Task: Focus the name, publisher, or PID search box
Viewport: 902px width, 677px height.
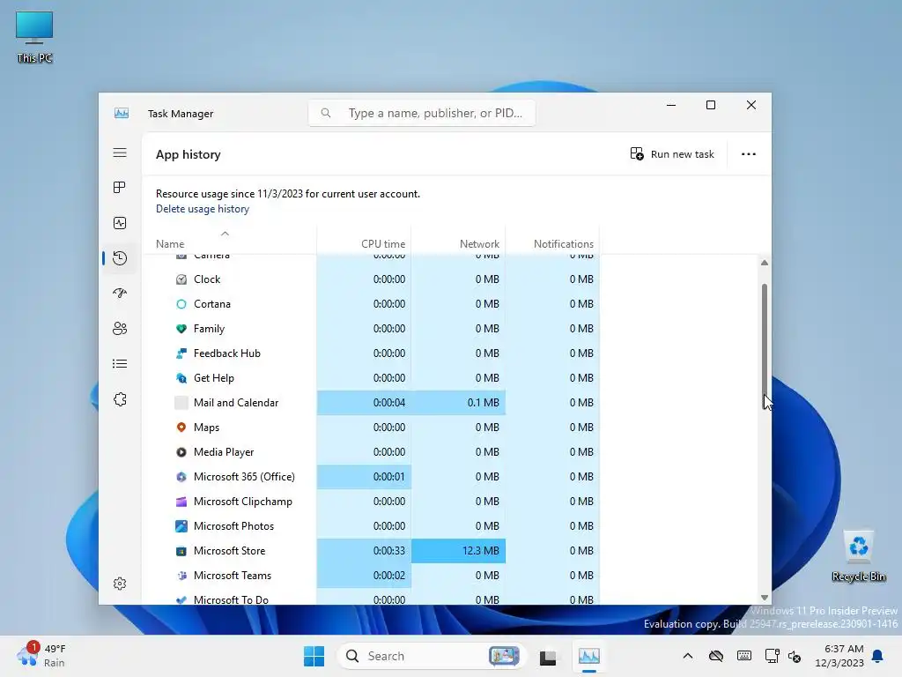Action: [x=422, y=113]
